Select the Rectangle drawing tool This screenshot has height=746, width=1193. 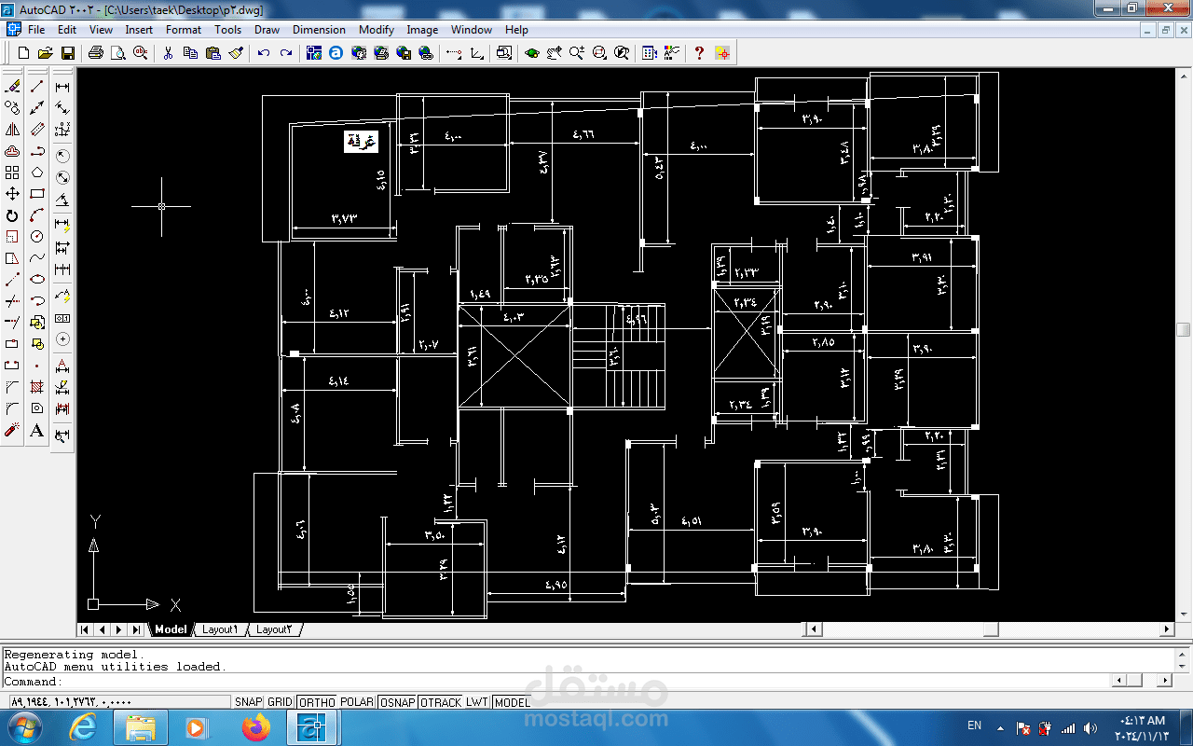[37, 194]
